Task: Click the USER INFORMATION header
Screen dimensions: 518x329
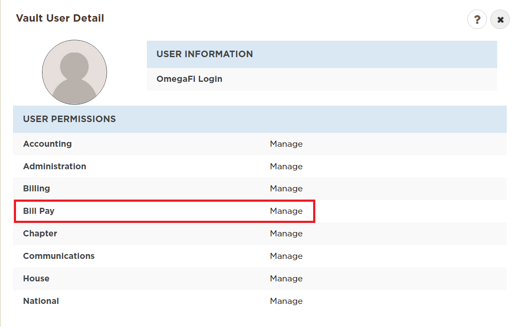Action: [322, 54]
